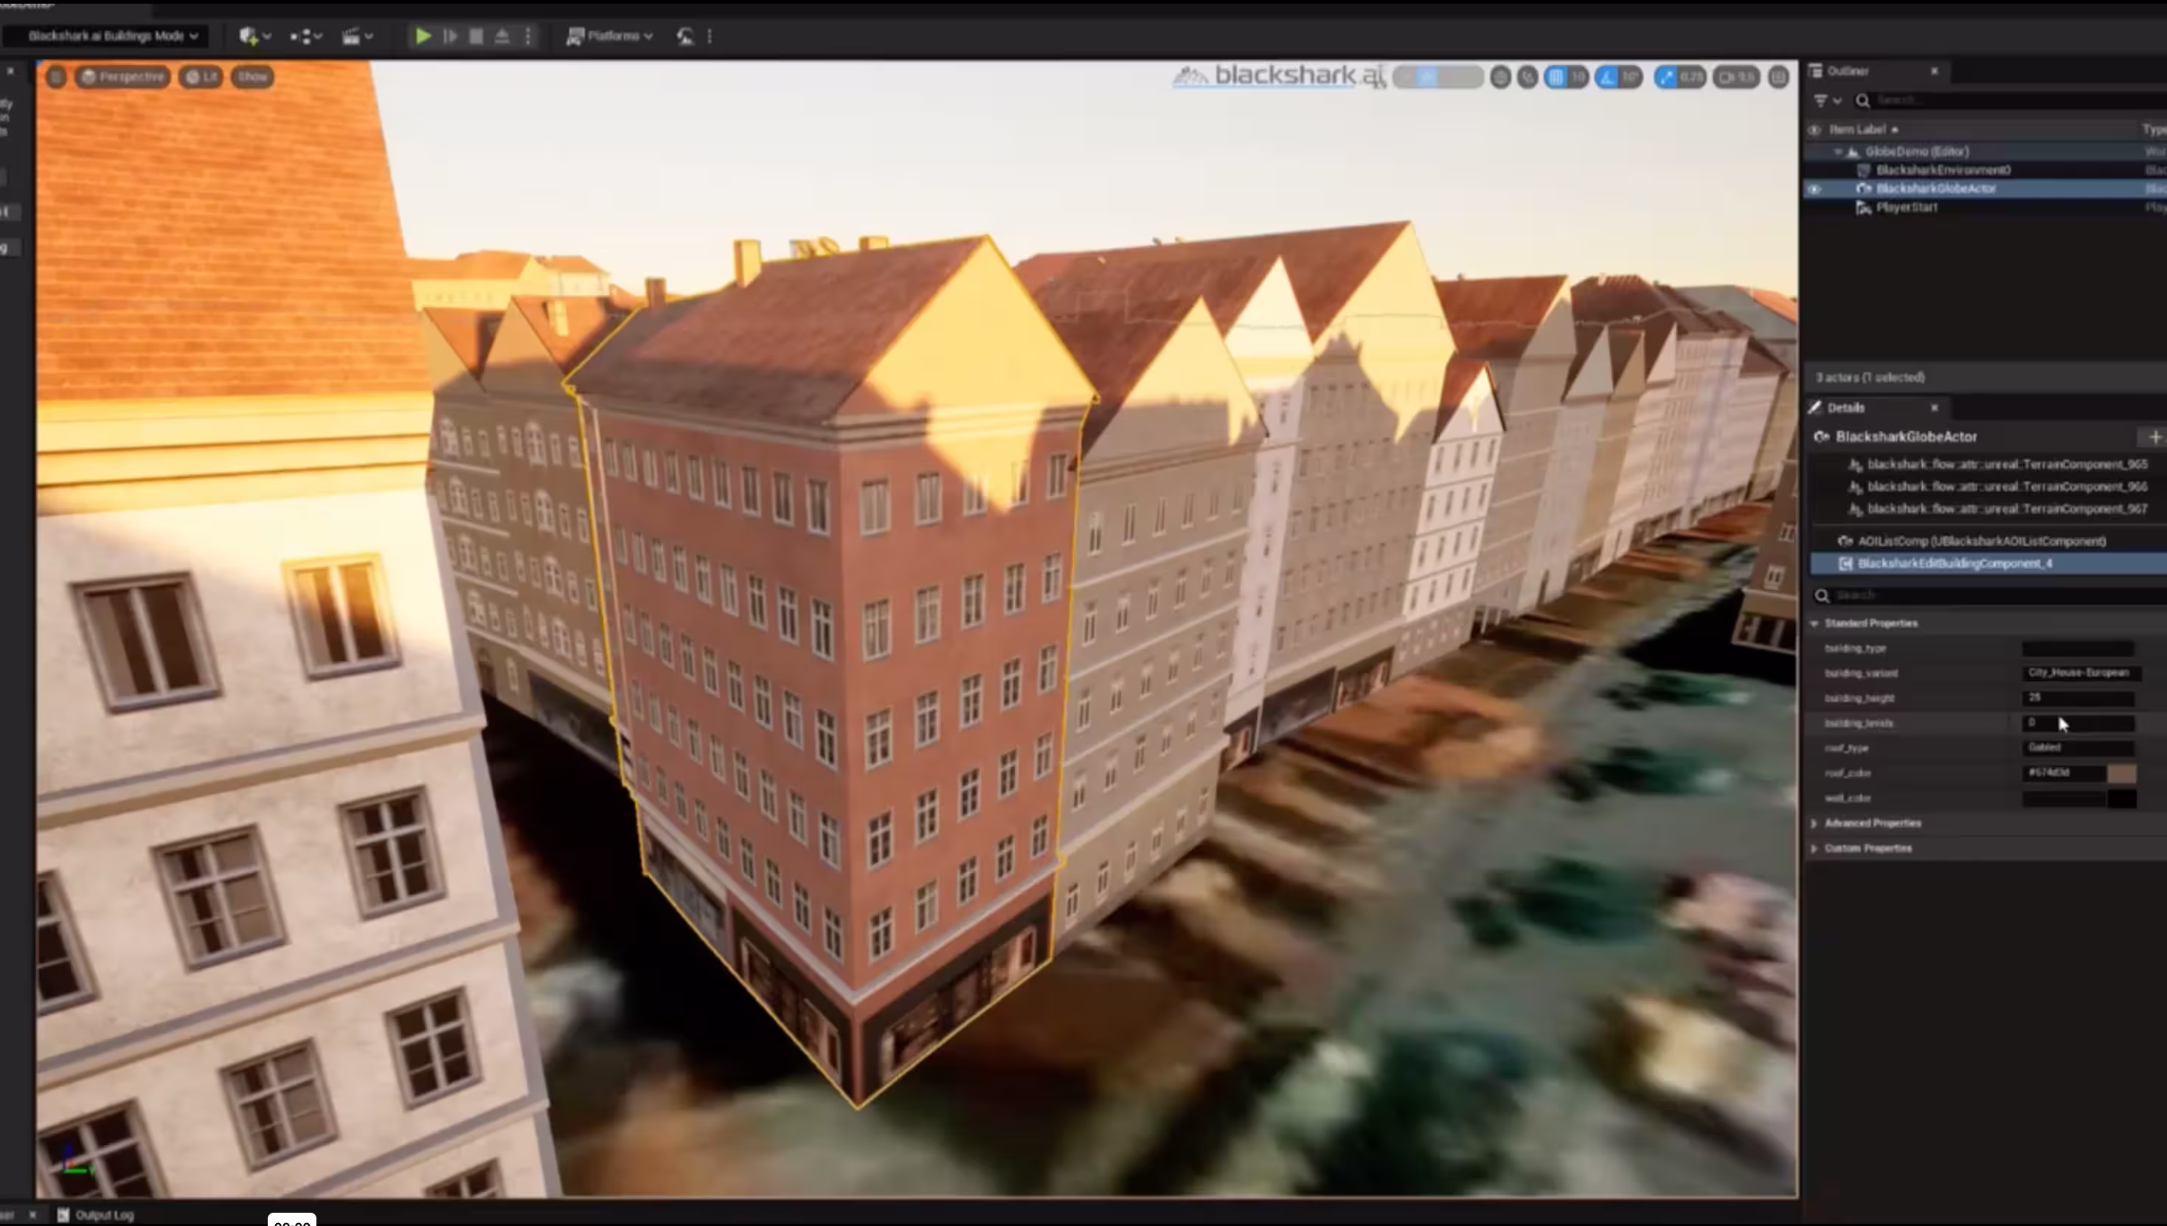Toggle scale snapping in viewport
The height and width of the screenshot is (1226, 2167).
pos(1667,77)
